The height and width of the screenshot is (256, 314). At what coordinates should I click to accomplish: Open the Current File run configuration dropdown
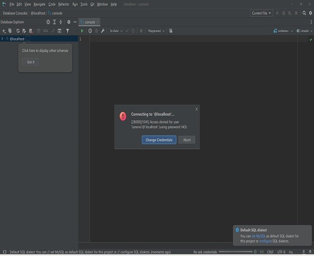point(262,13)
